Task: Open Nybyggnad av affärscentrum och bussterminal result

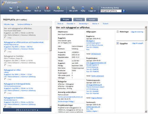Action: click(x=24, y=42)
